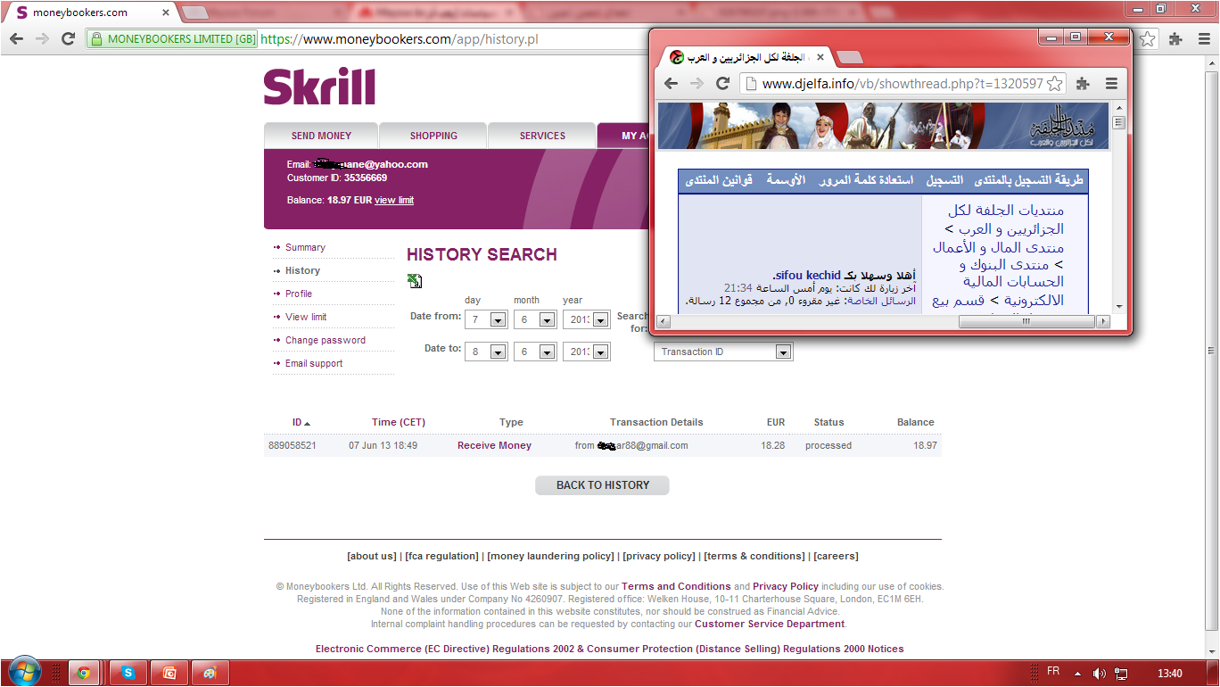
Task: Click the [careers] footer link
Action: 836,556
